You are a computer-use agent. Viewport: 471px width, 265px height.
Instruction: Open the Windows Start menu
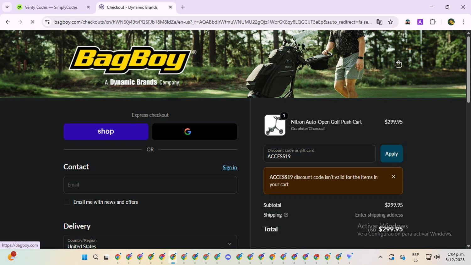coord(84,257)
